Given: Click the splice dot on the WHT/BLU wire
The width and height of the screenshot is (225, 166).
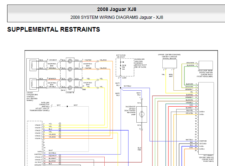Looking at the screenshot, I should coord(121,88).
